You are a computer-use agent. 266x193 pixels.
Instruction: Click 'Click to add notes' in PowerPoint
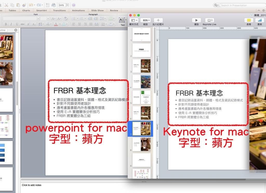pyautogui.click(x=31, y=185)
